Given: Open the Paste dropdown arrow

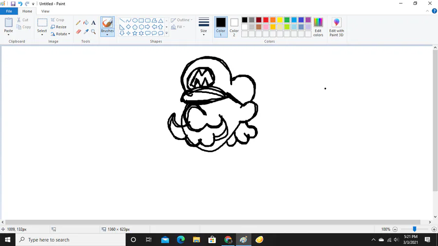Looking at the screenshot, I should pyautogui.click(x=8, y=35).
